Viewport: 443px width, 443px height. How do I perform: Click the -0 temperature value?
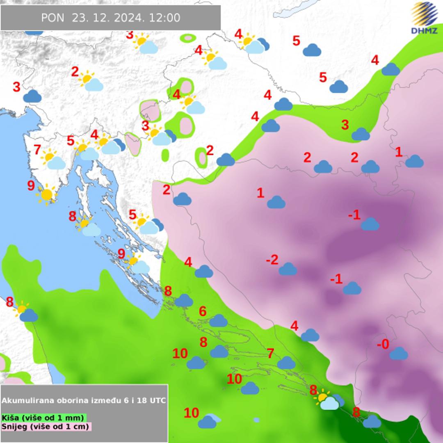tap(382, 345)
